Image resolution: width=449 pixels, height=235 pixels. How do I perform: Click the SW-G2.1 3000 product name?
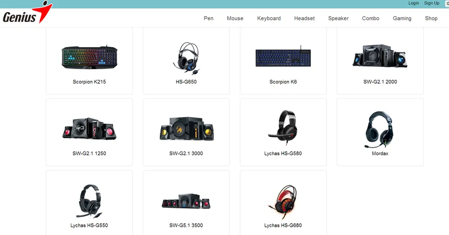pos(186,153)
